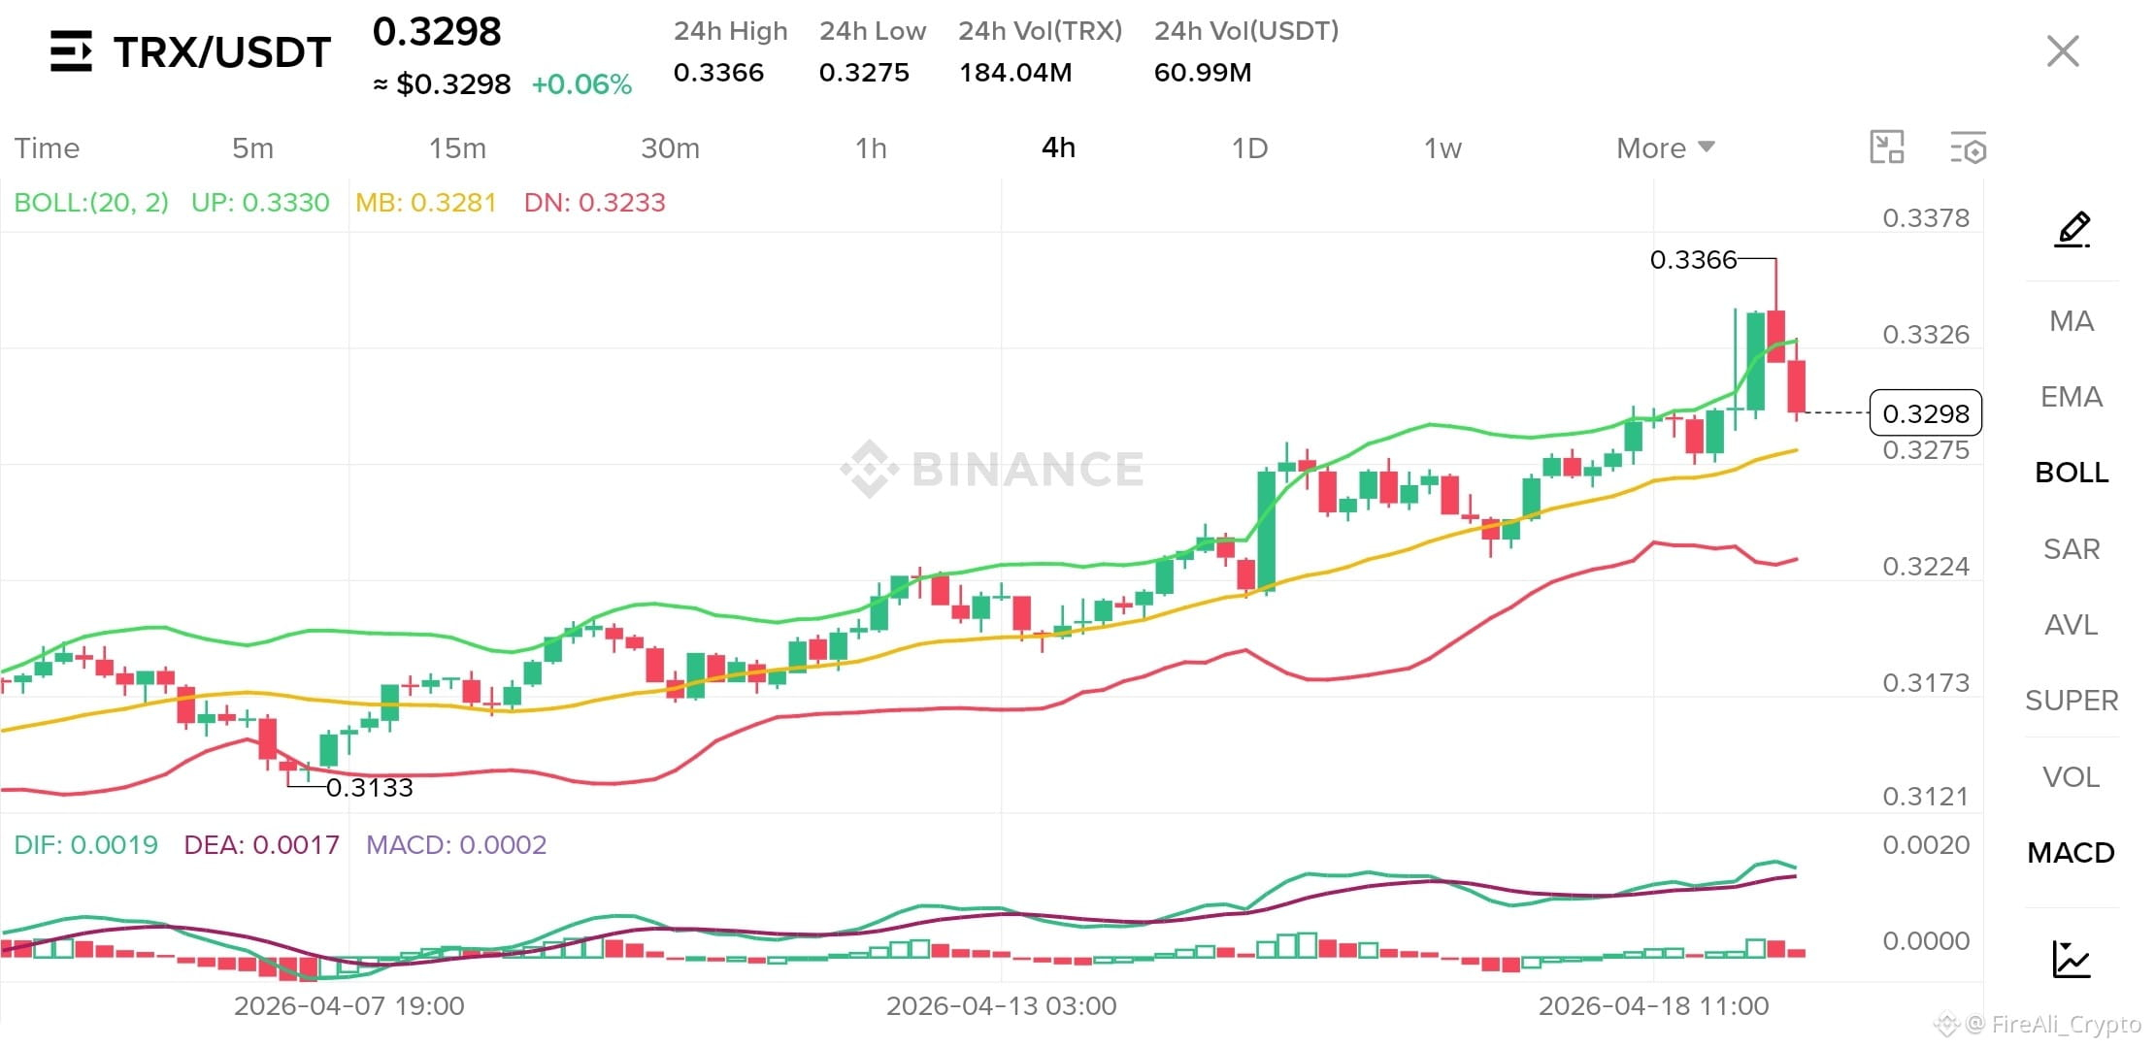Select the 4h timeframe

[x=1058, y=147]
